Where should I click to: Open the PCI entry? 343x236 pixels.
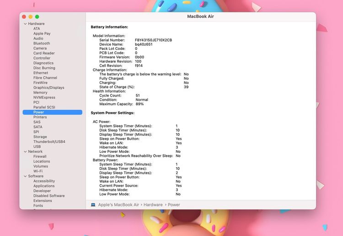pos(36,102)
